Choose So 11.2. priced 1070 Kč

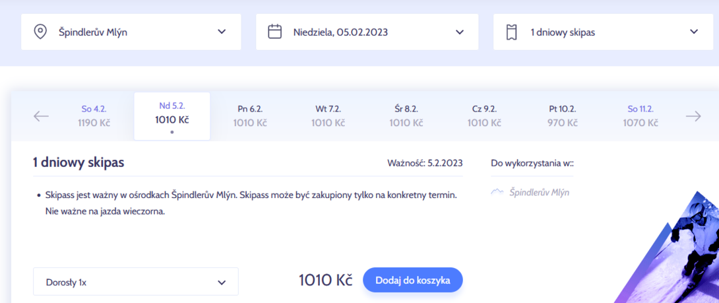pyautogui.click(x=641, y=116)
